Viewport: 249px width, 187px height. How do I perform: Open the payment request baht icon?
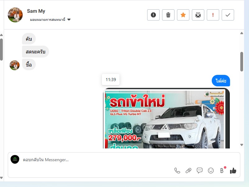pos(222,171)
